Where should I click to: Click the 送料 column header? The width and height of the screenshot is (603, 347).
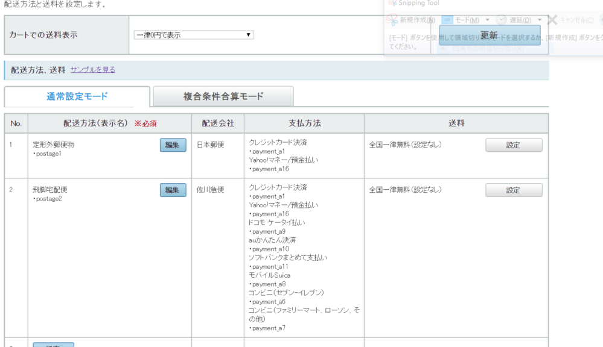(456, 123)
